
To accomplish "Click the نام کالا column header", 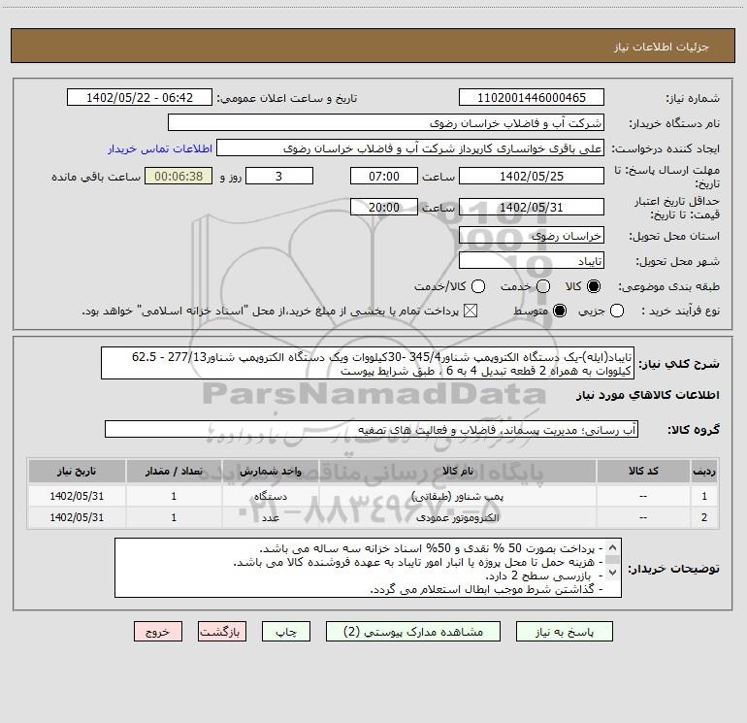I will [458, 471].
